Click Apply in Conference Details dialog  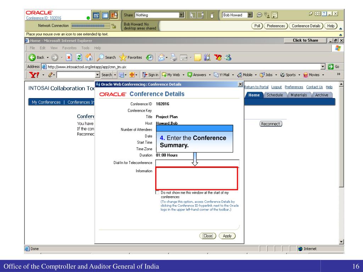pyautogui.click(x=227, y=236)
